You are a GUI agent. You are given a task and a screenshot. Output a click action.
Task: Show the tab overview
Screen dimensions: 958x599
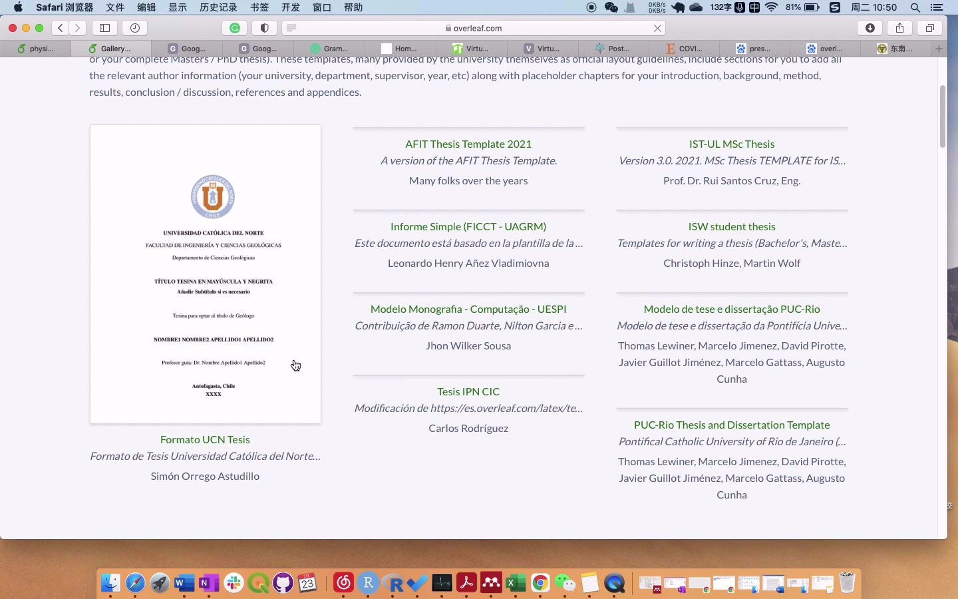(930, 28)
